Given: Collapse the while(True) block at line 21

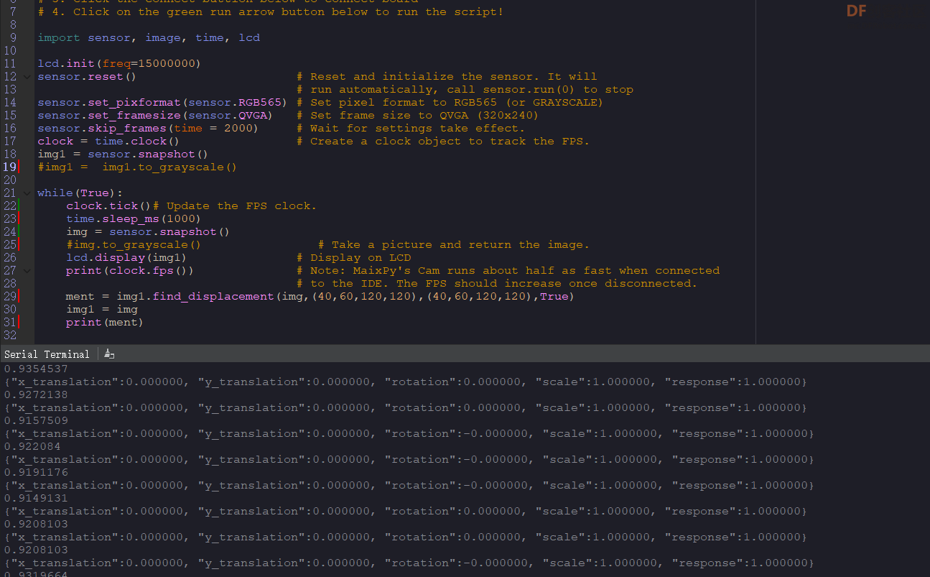Looking at the screenshot, I should click(x=27, y=193).
